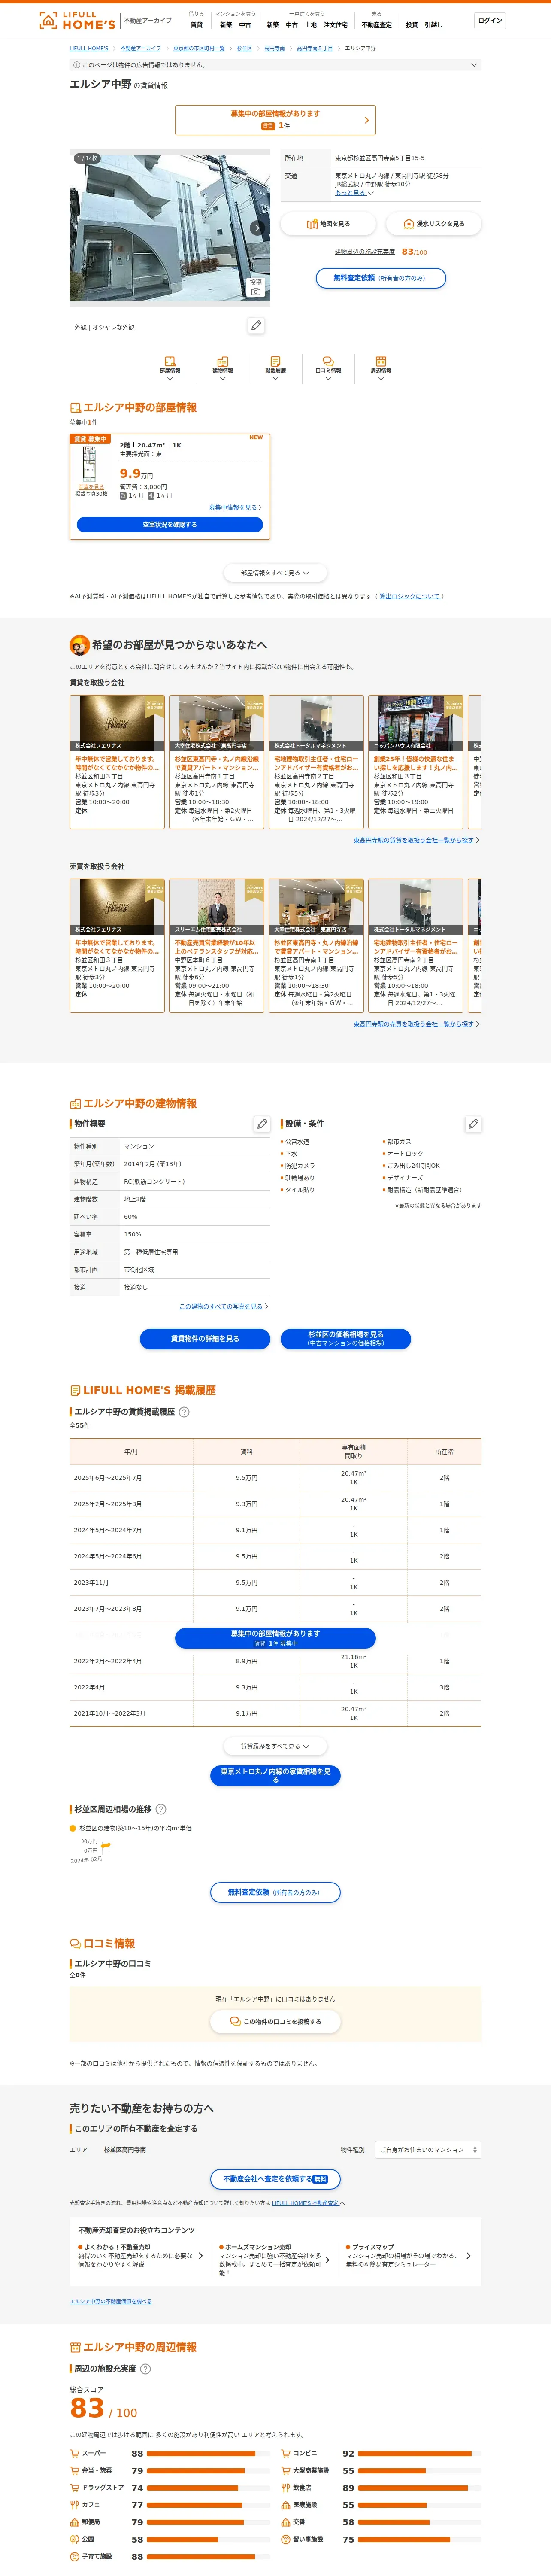Viewport: 551px width, 2576px height.
Task: Open the 募集中の部屋情報があります banner
Action: click(x=275, y=120)
